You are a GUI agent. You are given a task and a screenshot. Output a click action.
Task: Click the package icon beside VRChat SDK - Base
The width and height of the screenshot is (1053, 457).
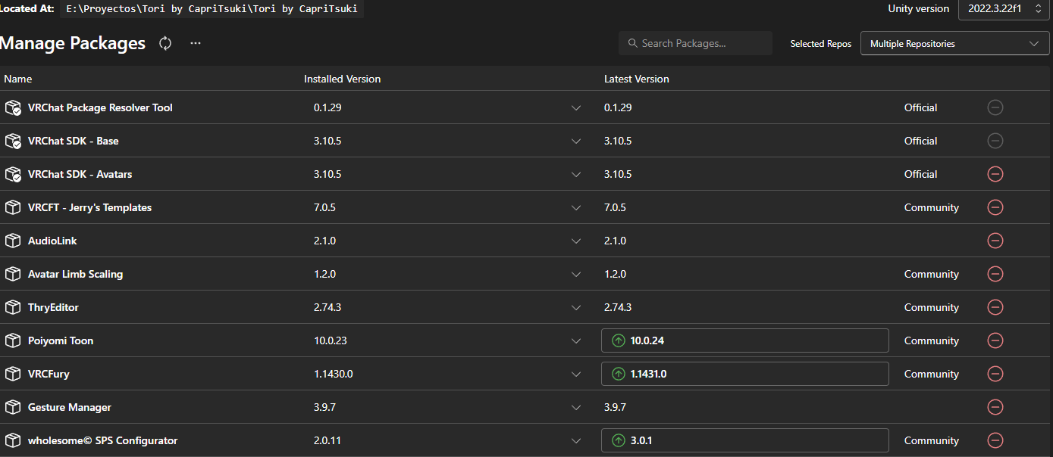12,141
